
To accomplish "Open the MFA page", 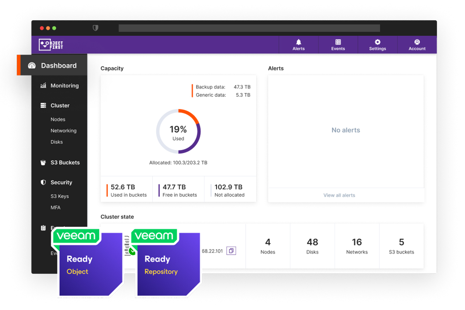I will (55, 207).
